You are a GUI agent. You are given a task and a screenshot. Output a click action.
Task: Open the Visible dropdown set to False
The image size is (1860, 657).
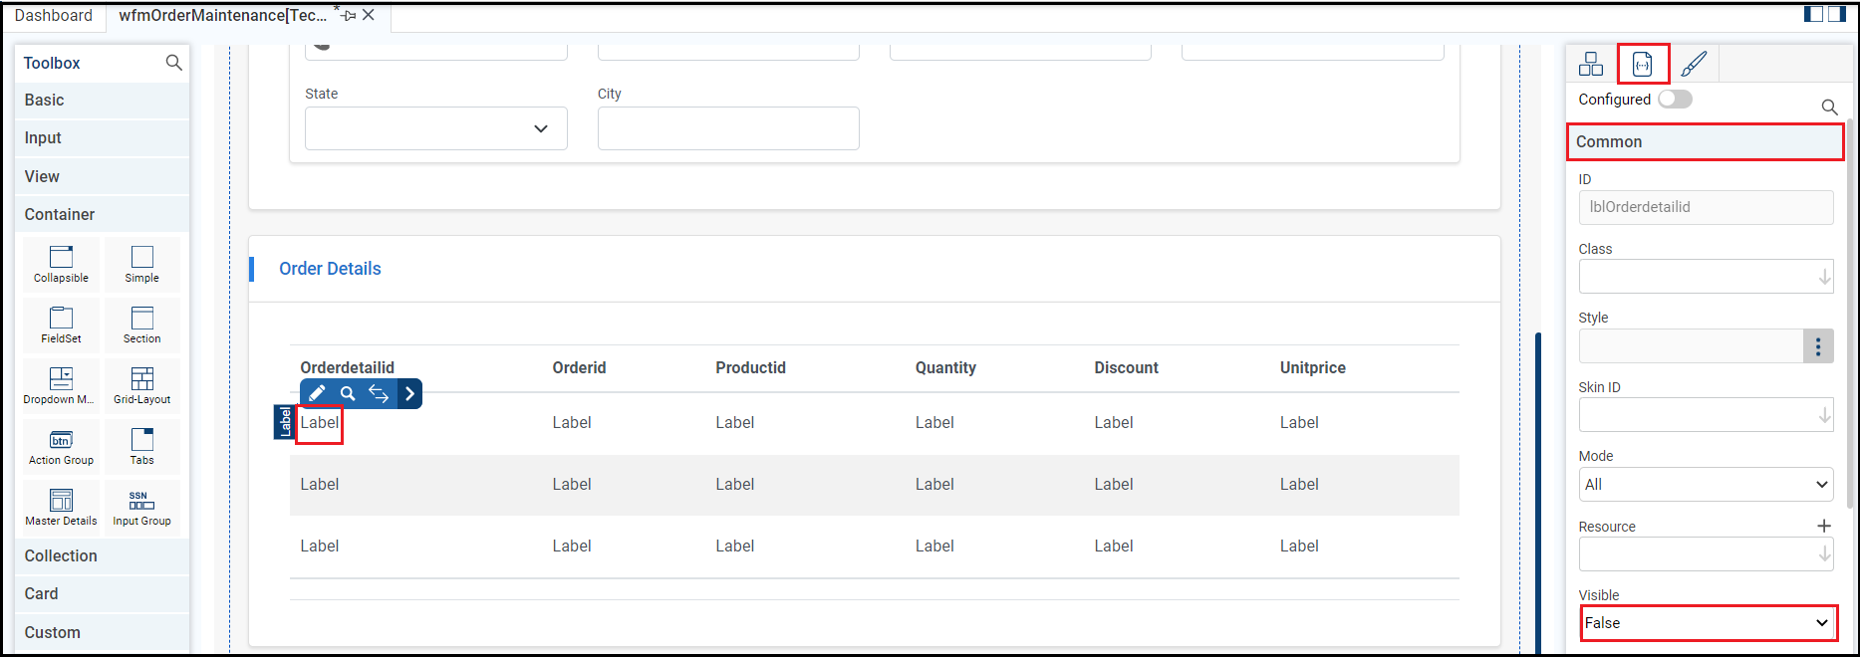[x=1708, y=623]
